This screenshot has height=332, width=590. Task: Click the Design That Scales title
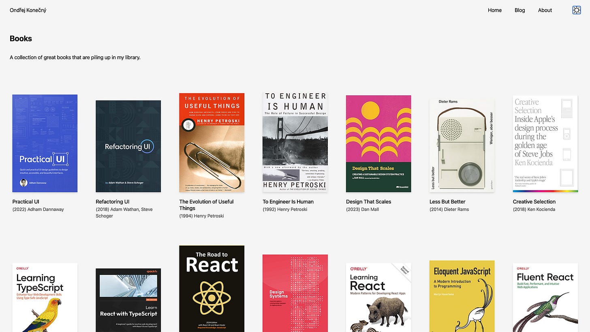point(369,201)
